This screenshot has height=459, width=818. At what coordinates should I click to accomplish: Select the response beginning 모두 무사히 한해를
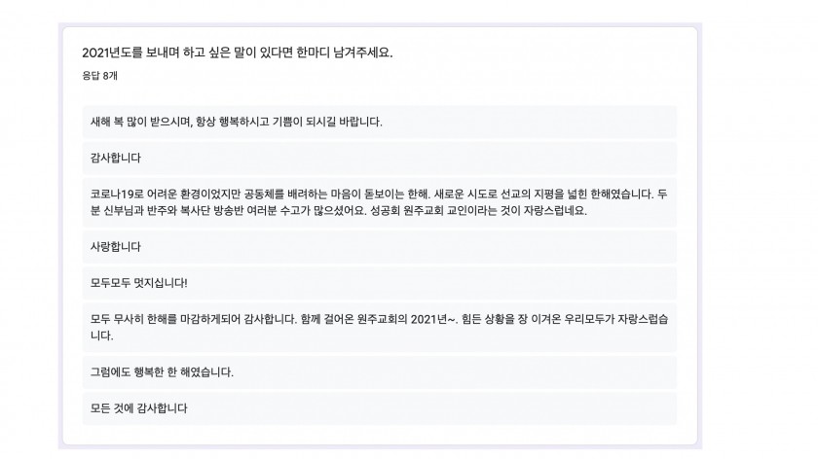(x=379, y=327)
